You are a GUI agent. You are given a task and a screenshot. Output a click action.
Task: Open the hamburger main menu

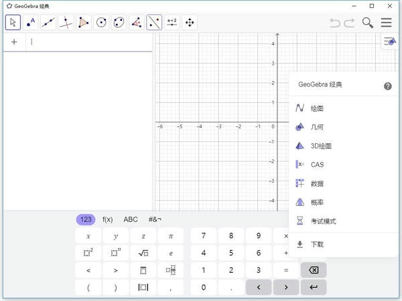pyautogui.click(x=386, y=23)
